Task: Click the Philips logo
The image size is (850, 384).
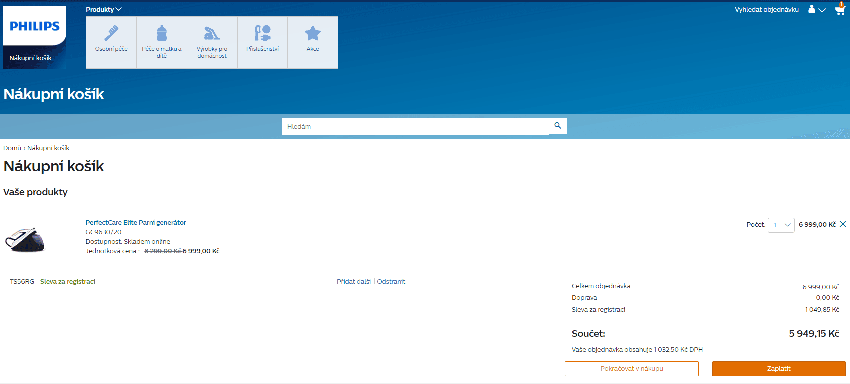Action: click(x=35, y=26)
